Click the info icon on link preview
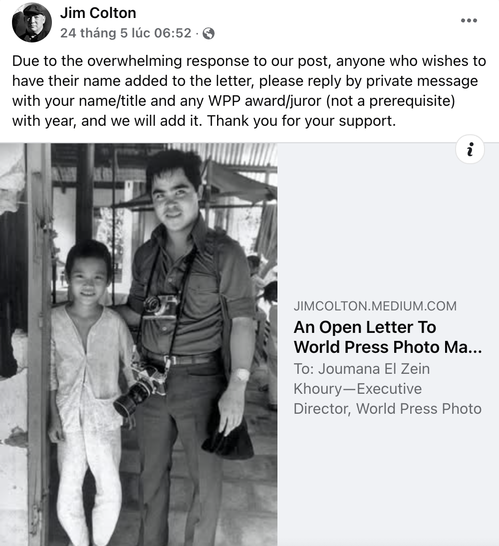Viewport: 499px width, 546px height. [470, 149]
